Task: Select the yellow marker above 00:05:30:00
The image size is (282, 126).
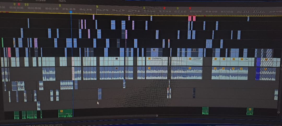Action: (x=178, y=8)
